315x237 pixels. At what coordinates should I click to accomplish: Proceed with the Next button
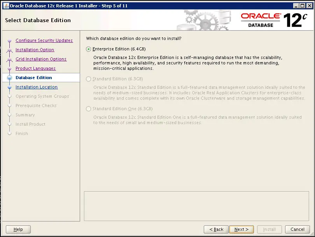pos(241,229)
